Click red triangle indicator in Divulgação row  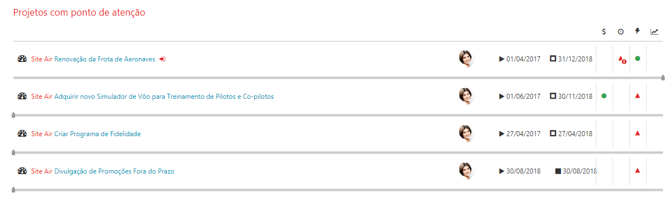point(637,171)
